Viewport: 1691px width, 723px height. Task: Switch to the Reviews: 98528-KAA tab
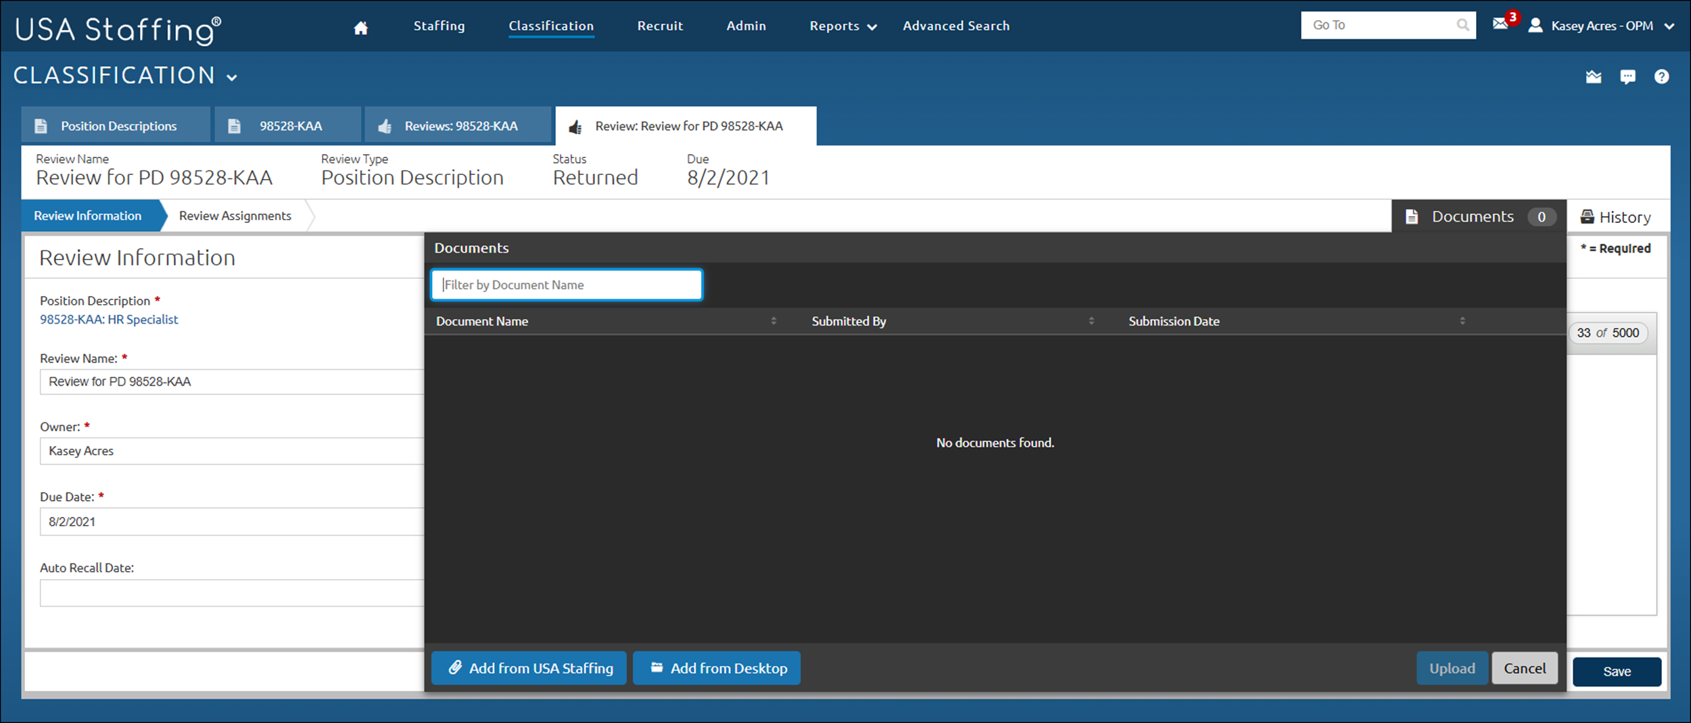(x=458, y=126)
